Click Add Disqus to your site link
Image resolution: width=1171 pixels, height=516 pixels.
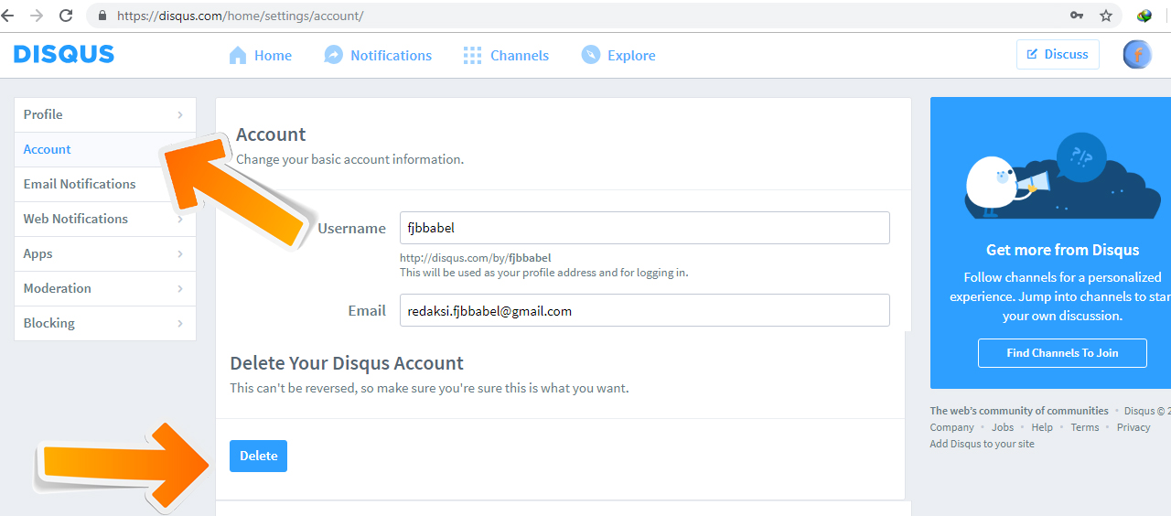[x=983, y=444]
